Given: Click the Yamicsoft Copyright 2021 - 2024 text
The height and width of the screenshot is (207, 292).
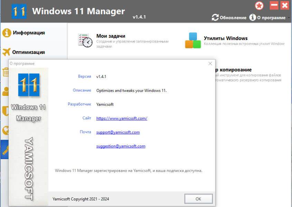Looking at the screenshot, I should click(81, 199).
